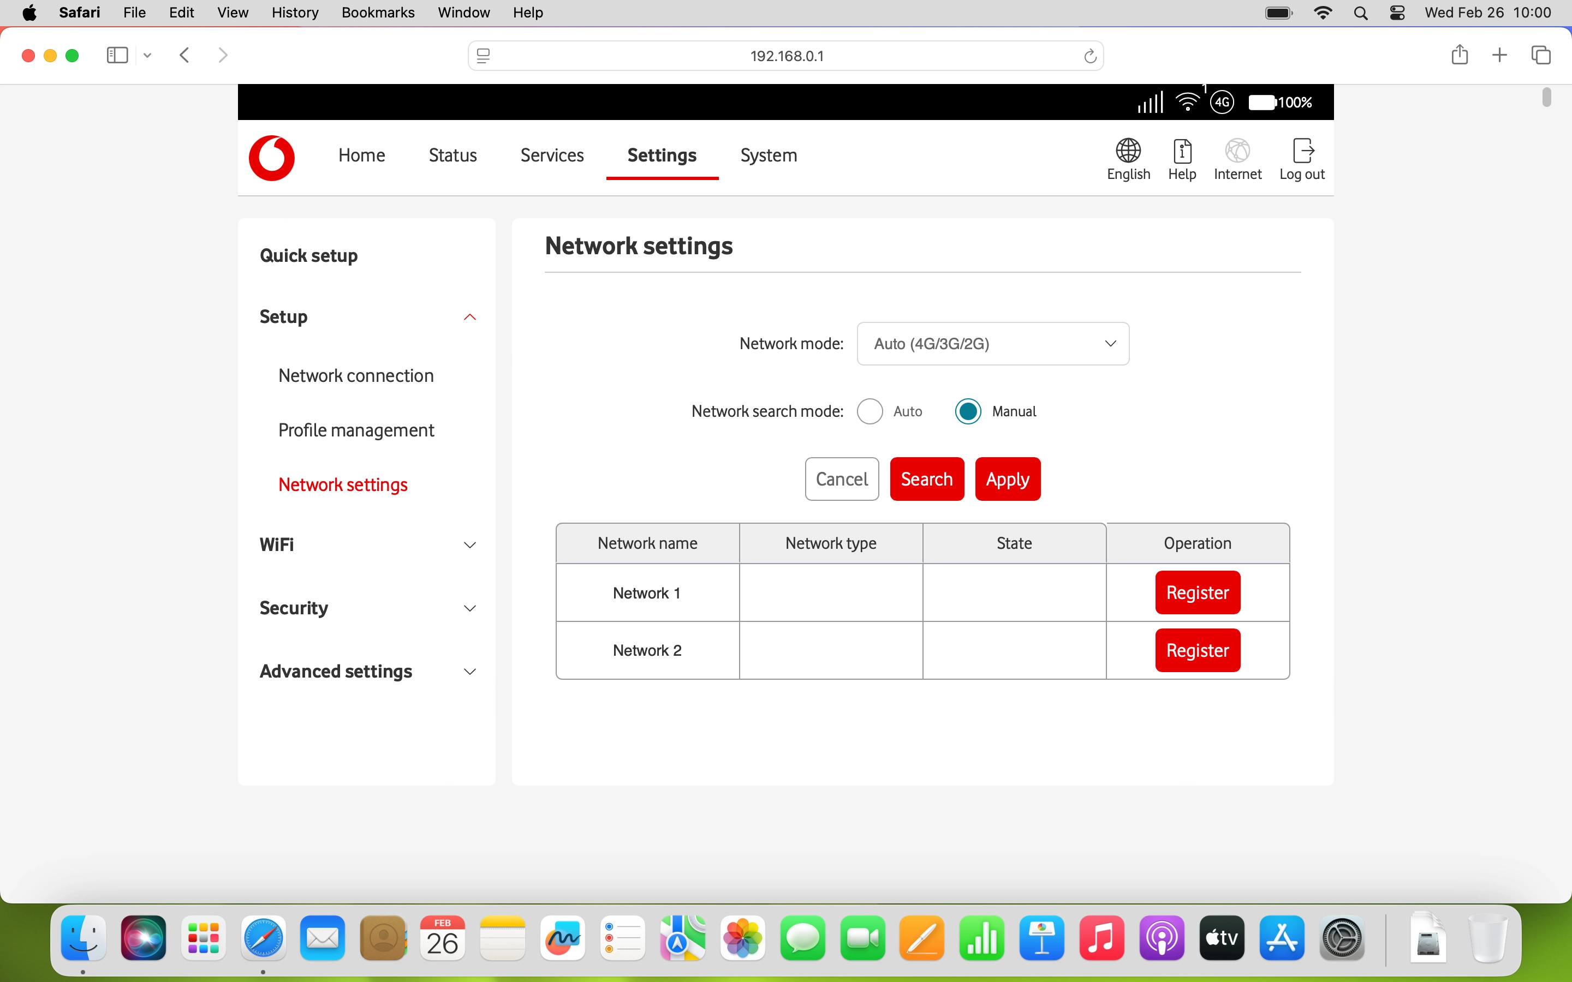The width and height of the screenshot is (1572, 982).
Task: Switch to the Services tab
Action: [551, 155]
